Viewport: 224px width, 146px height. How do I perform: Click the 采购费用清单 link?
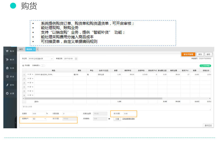pyautogui.click(x=128, y=119)
